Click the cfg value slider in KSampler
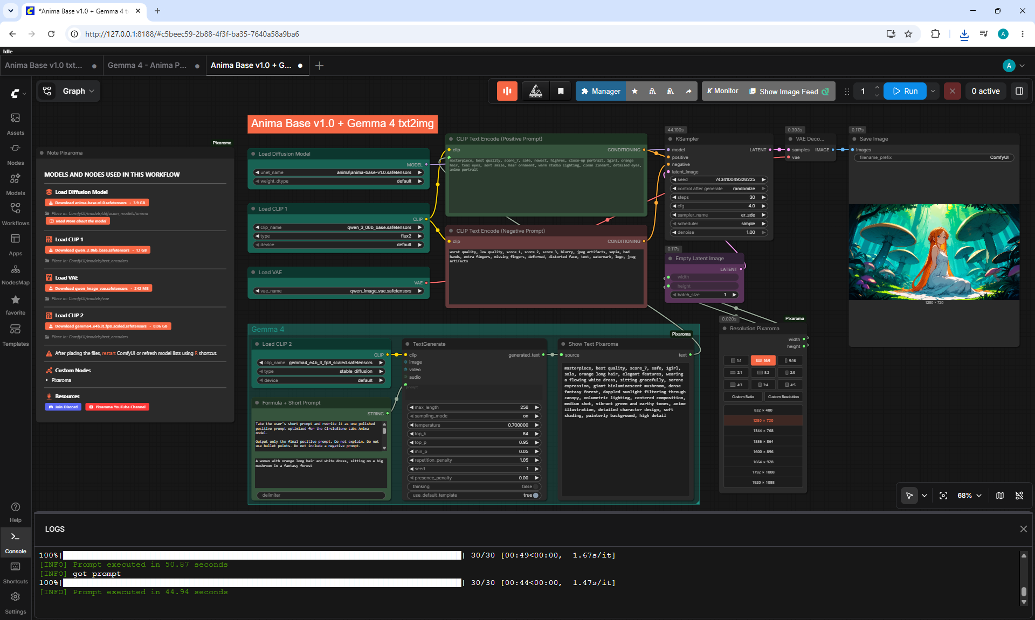1035x620 pixels. pos(719,206)
